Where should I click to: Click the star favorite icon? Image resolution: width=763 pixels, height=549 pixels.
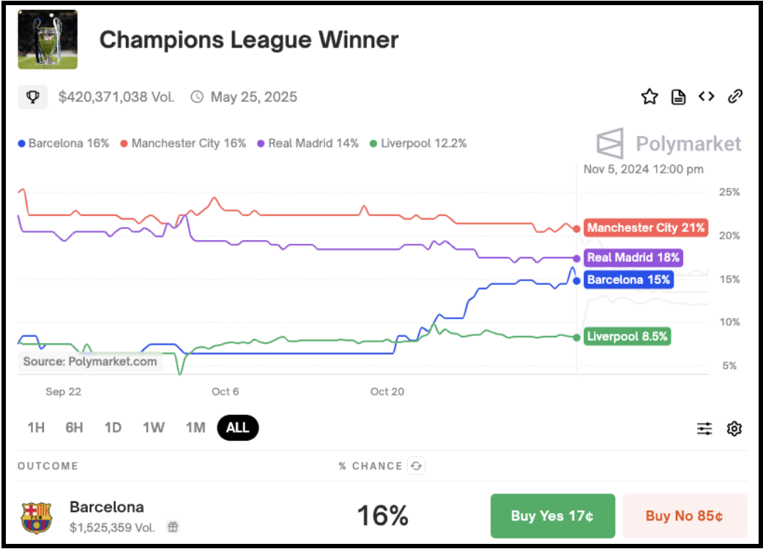pyautogui.click(x=649, y=97)
